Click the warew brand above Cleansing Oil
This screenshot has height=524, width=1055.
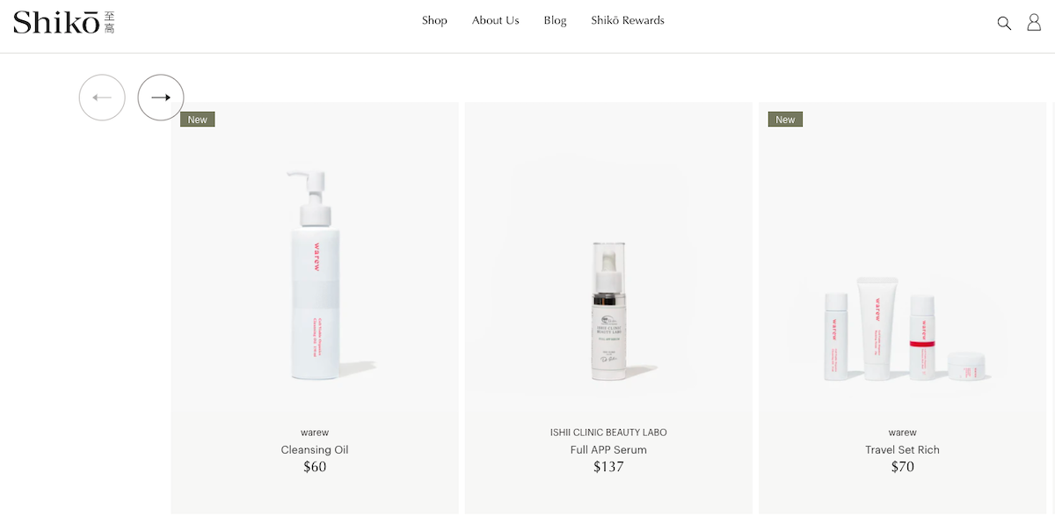click(x=315, y=433)
